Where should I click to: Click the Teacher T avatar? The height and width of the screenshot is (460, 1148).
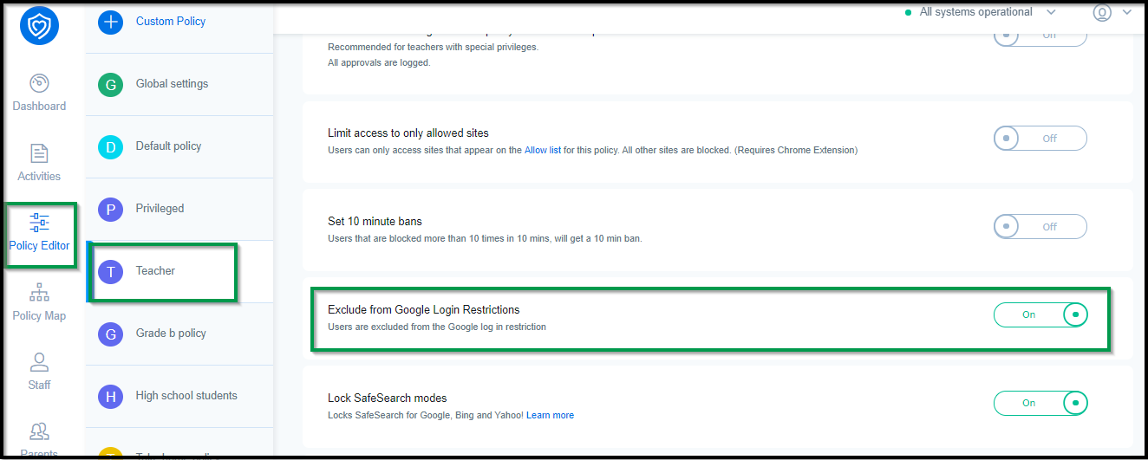tap(111, 271)
